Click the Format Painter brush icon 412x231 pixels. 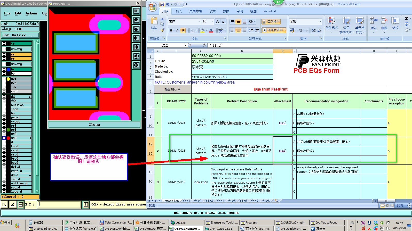coord(162,30)
